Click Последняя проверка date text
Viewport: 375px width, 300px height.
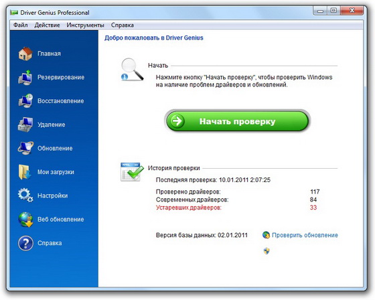[213, 180]
